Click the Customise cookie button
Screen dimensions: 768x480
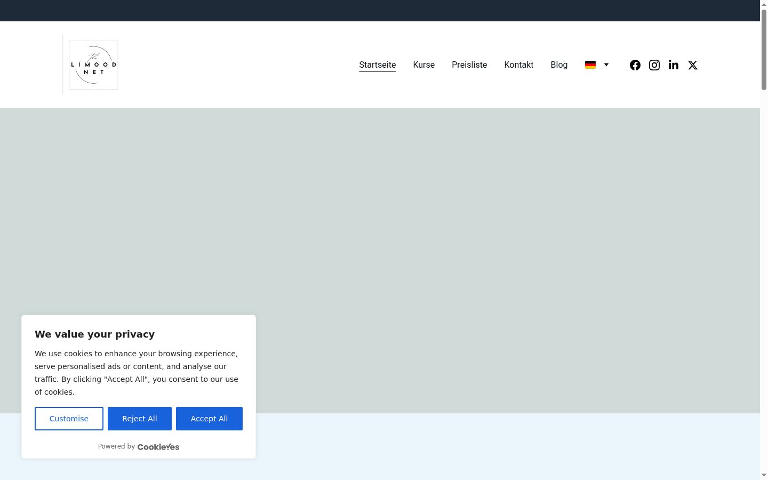click(x=69, y=419)
